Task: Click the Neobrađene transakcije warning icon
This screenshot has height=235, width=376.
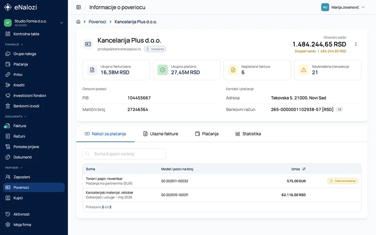Action: pos(304,70)
